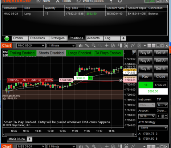Open the Tools menu

(x=64, y=1)
